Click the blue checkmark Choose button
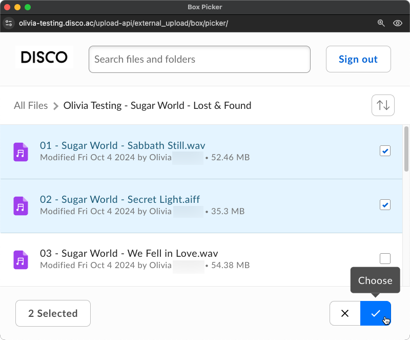410x340 pixels. 376,313
